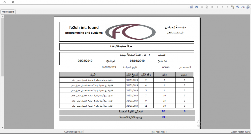251x134 pixels.
Task: Click the period total debit 0
Action: click(184, 111)
